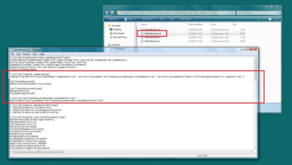Click the Notepad horizontal scrollbar thumb

click(38, 151)
